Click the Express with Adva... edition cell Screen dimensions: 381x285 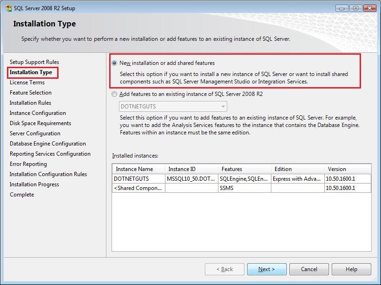(x=298, y=179)
